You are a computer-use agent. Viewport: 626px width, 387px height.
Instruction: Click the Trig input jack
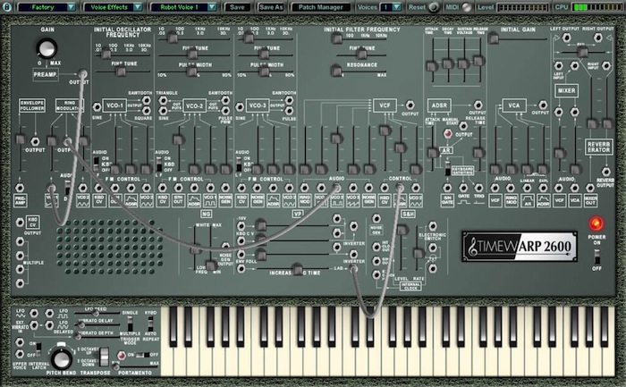pyautogui.click(x=478, y=188)
